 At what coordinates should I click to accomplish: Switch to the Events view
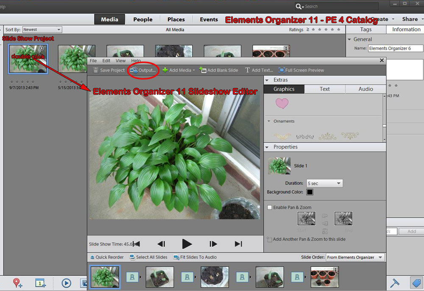[x=209, y=20]
